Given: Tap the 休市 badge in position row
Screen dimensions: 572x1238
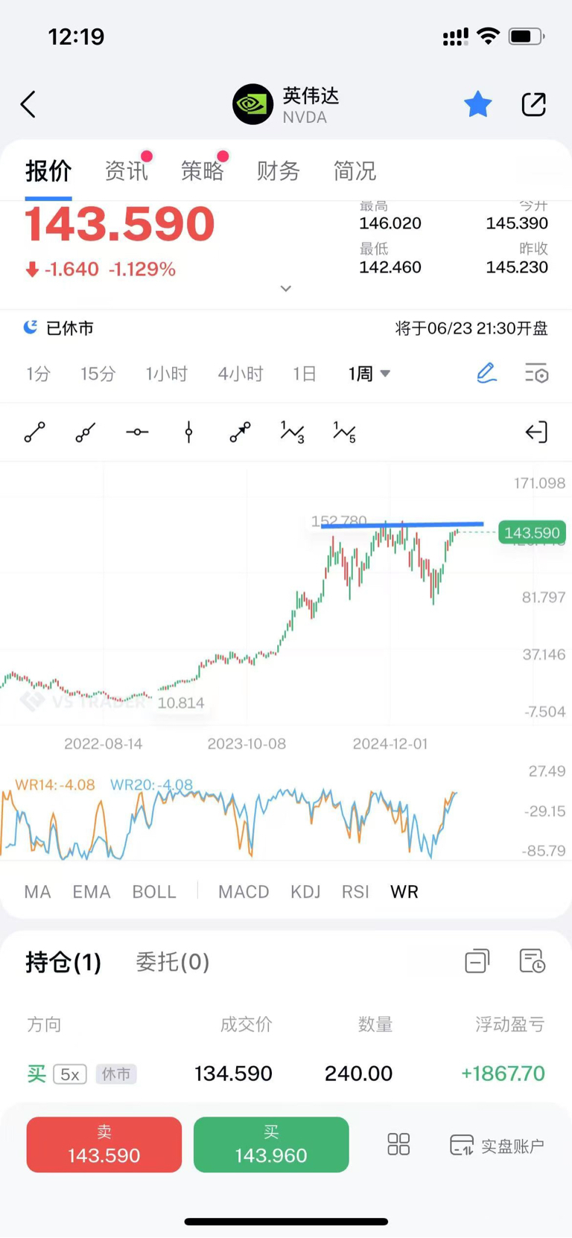Looking at the screenshot, I should (x=116, y=1074).
